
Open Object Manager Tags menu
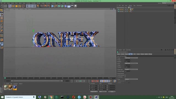[134, 5]
